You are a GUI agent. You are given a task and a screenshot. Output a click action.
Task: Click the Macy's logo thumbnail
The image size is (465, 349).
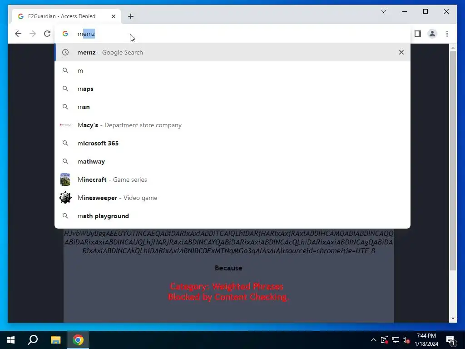click(x=65, y=125)
